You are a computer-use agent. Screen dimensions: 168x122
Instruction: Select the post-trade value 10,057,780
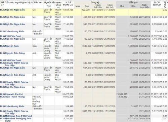[x=156, y=36]
